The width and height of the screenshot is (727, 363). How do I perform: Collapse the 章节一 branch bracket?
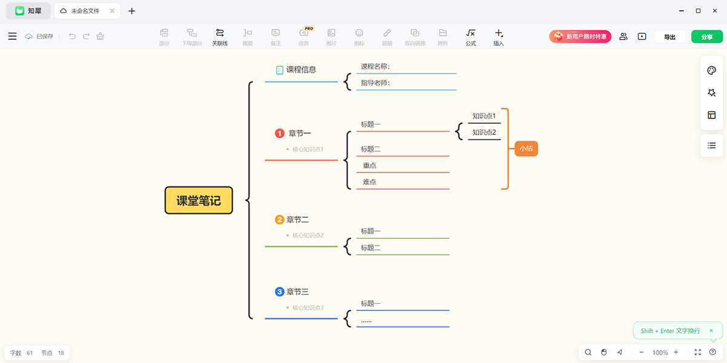click(347, 160)
